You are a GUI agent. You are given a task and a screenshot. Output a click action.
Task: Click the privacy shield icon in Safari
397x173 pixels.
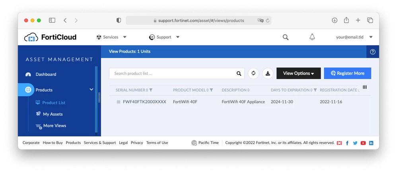119,21
